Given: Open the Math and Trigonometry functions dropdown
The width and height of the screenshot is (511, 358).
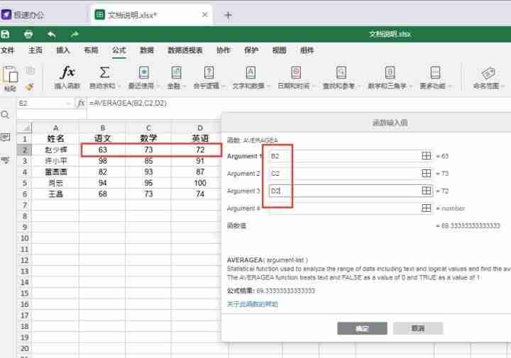Looking at the screenshot, I should [390, 77].
